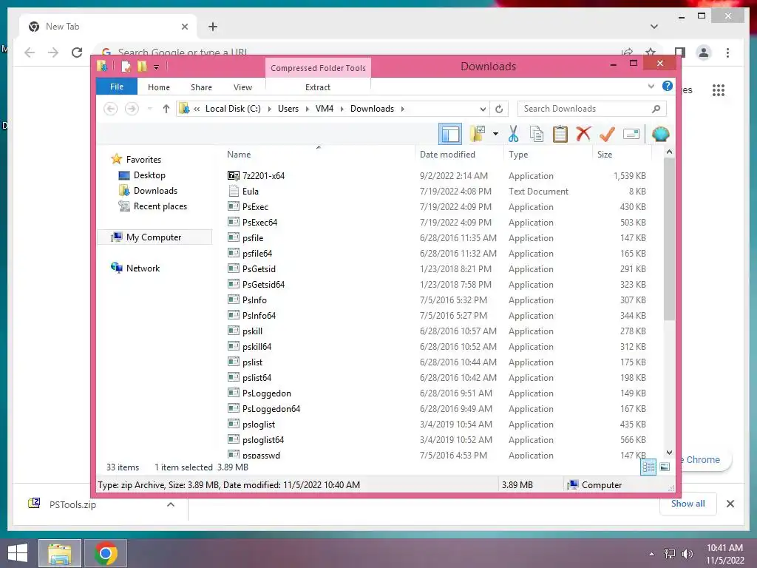Select Downloads under Favorites
The height and width of the screenshot is (568, 757).
(155, 191)
